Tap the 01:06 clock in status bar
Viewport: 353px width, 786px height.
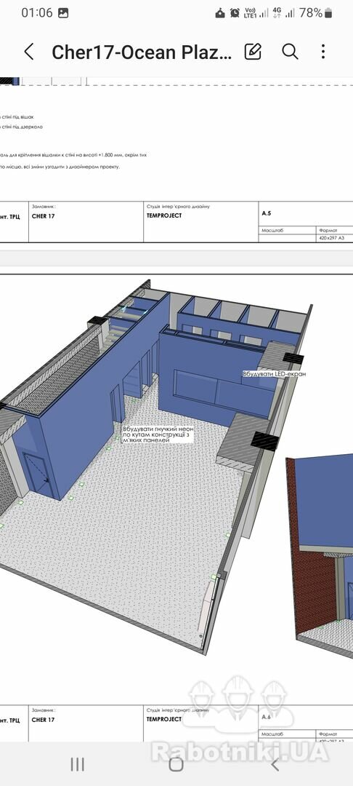(36, 13)
